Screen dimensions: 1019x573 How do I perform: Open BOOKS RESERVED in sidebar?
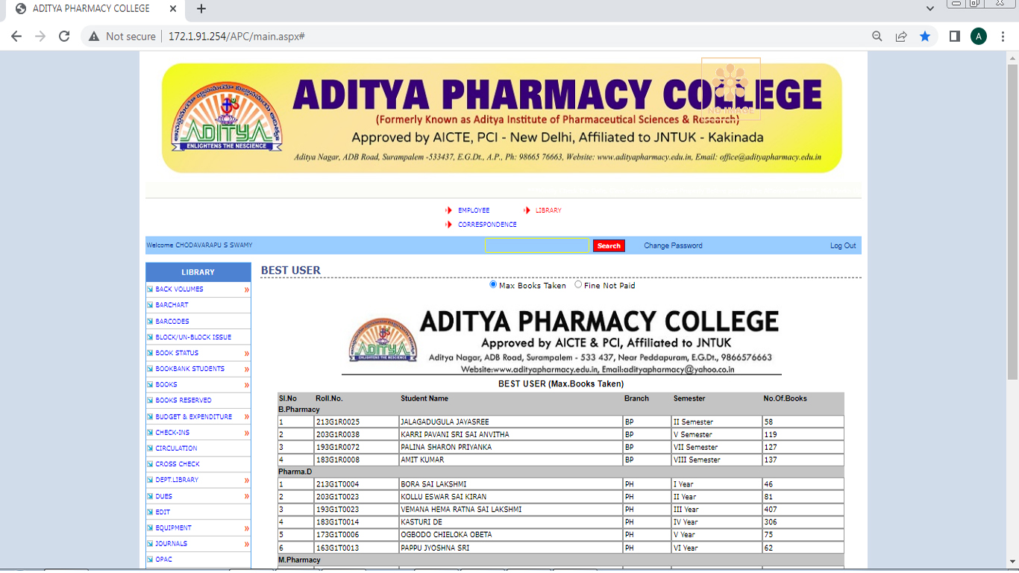pos(184,401)
